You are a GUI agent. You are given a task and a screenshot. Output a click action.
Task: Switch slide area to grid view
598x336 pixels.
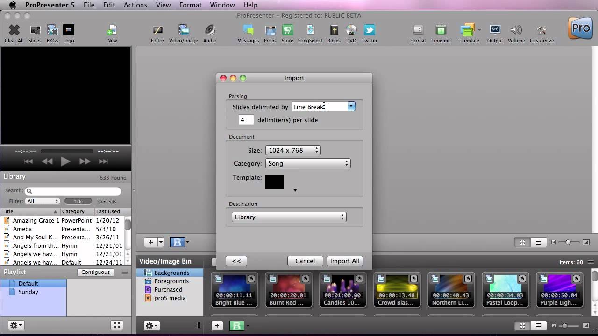[522, 242]
